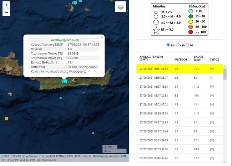The width and height of the screenshot is (232, 166).
Task: Open the map layers control
Action: click(x=121, y=7)
